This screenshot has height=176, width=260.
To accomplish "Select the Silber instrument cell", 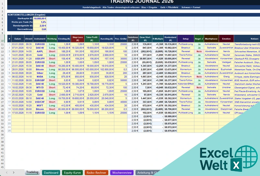I will [40, 73].
